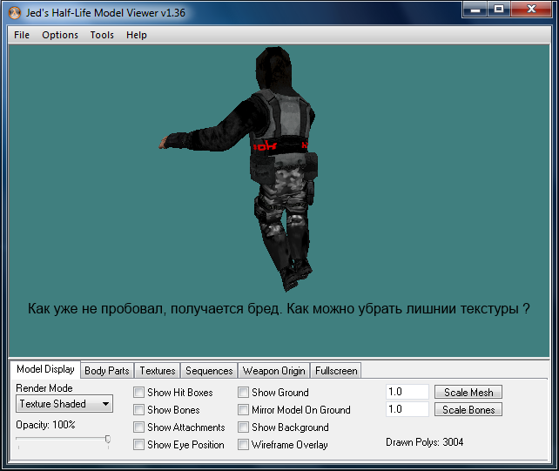Enable Show Attachments checkbox
The width and height of the screenshot is (559, 471).
click(x=138, y=427)
